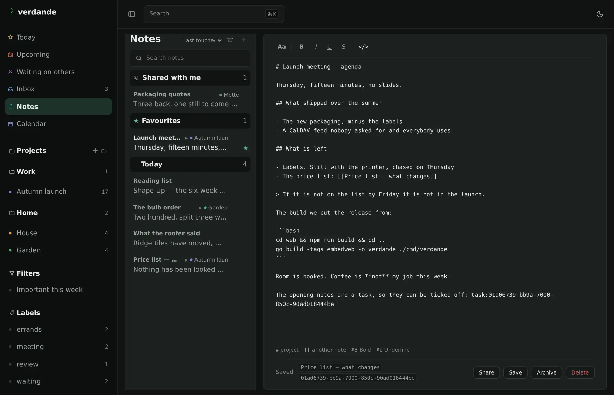Insert code block with the </> icon
The image size is (614, 395).
coord(363,47)
